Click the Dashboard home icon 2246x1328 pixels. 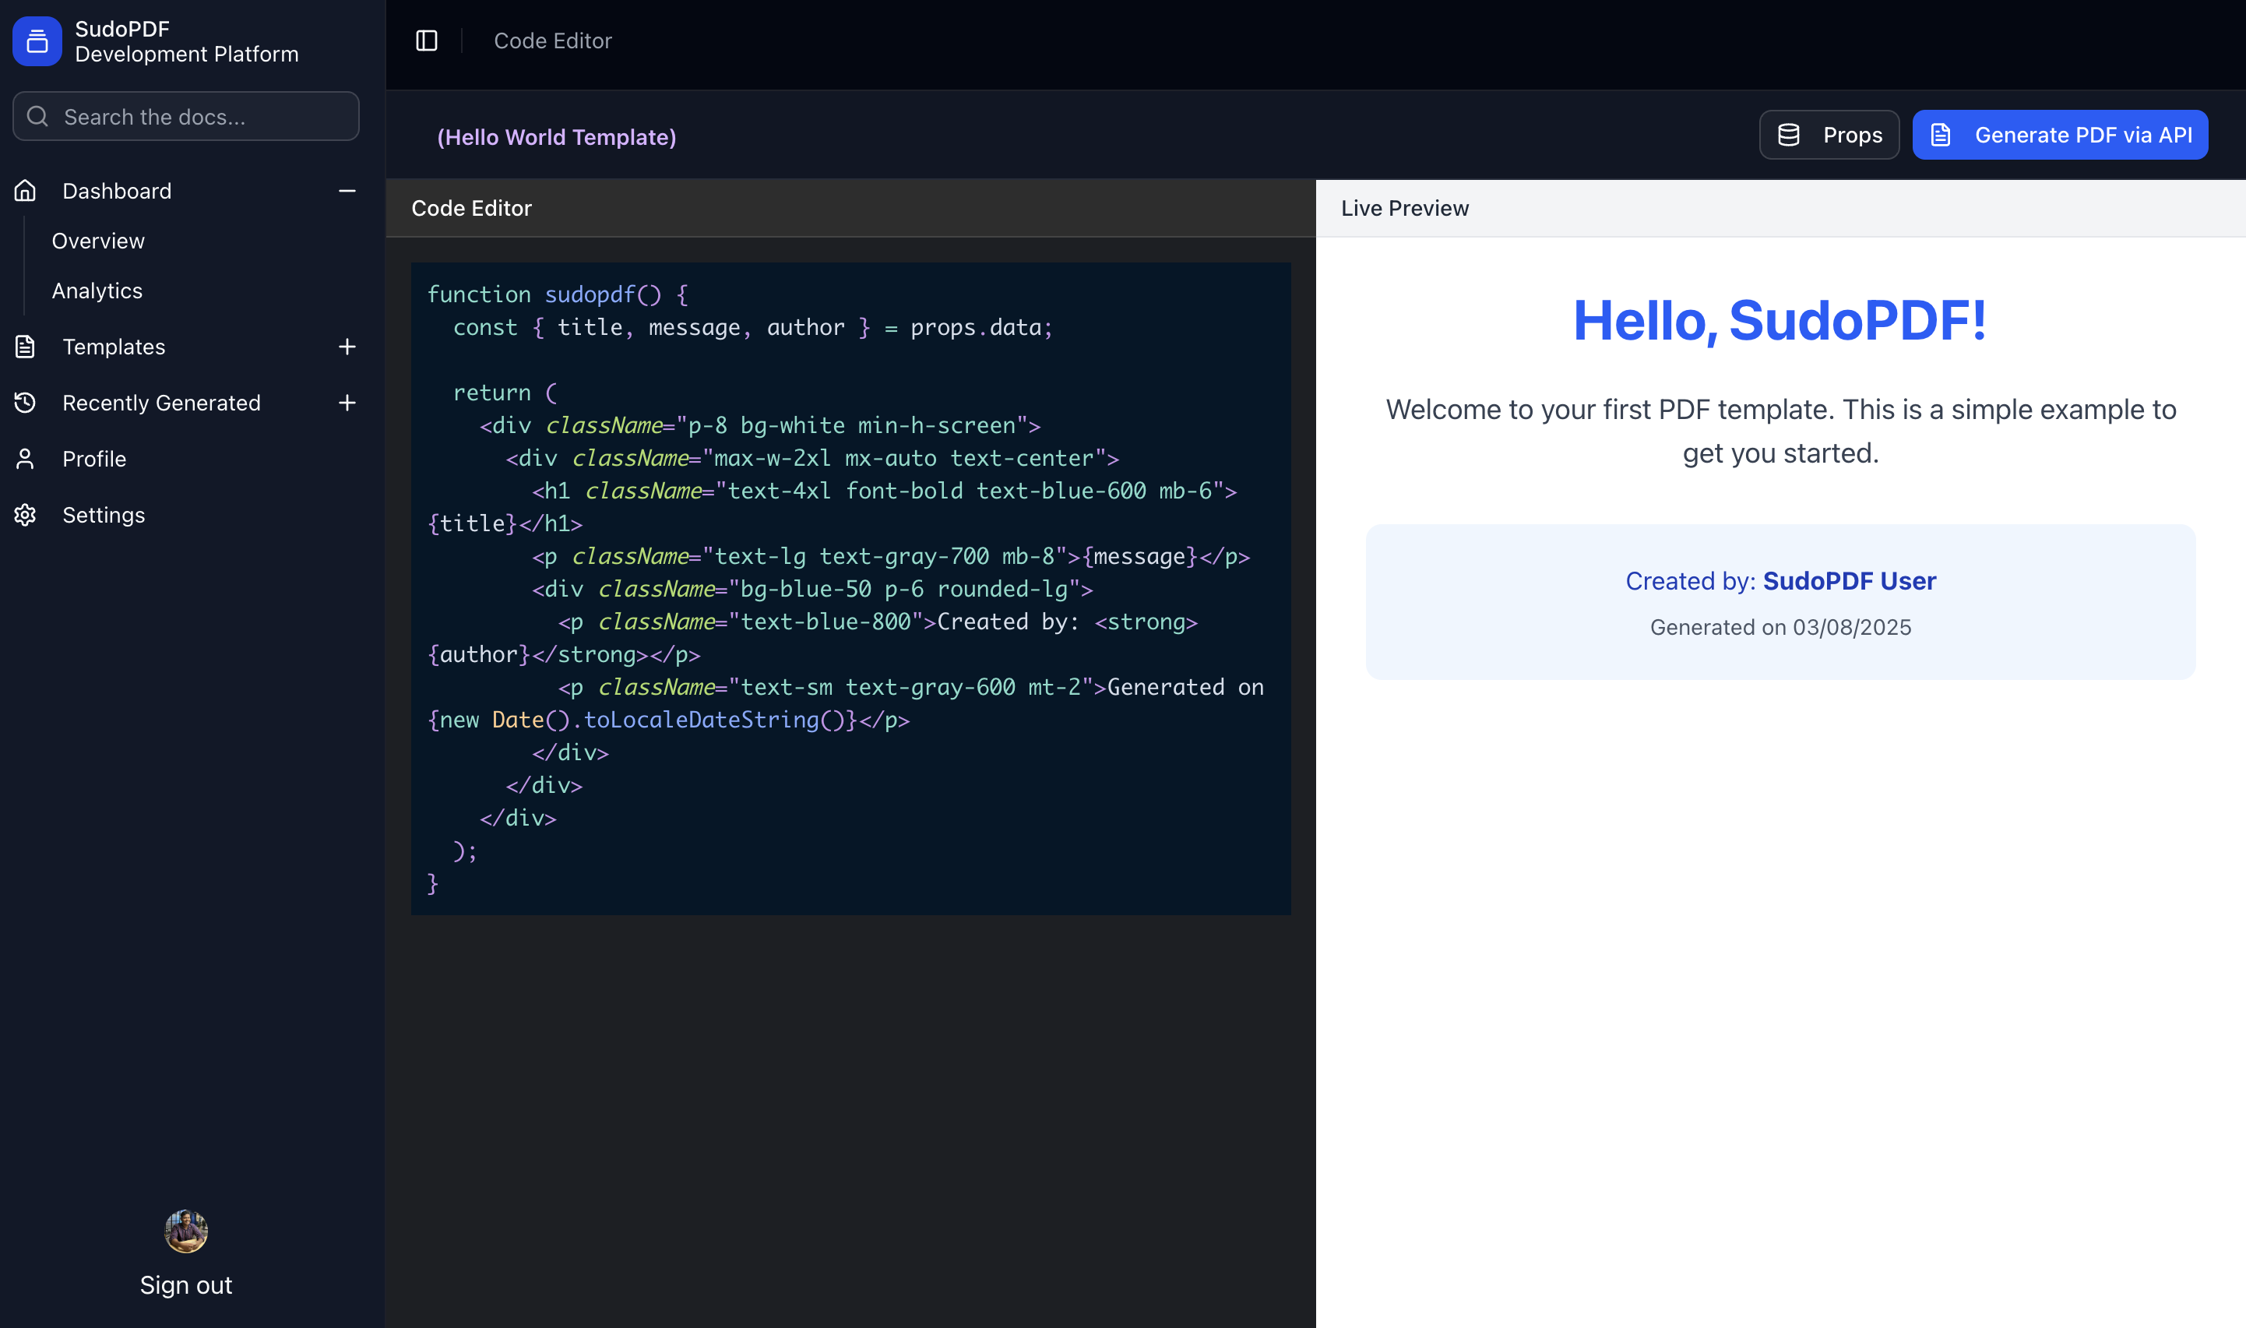[25, 191]
